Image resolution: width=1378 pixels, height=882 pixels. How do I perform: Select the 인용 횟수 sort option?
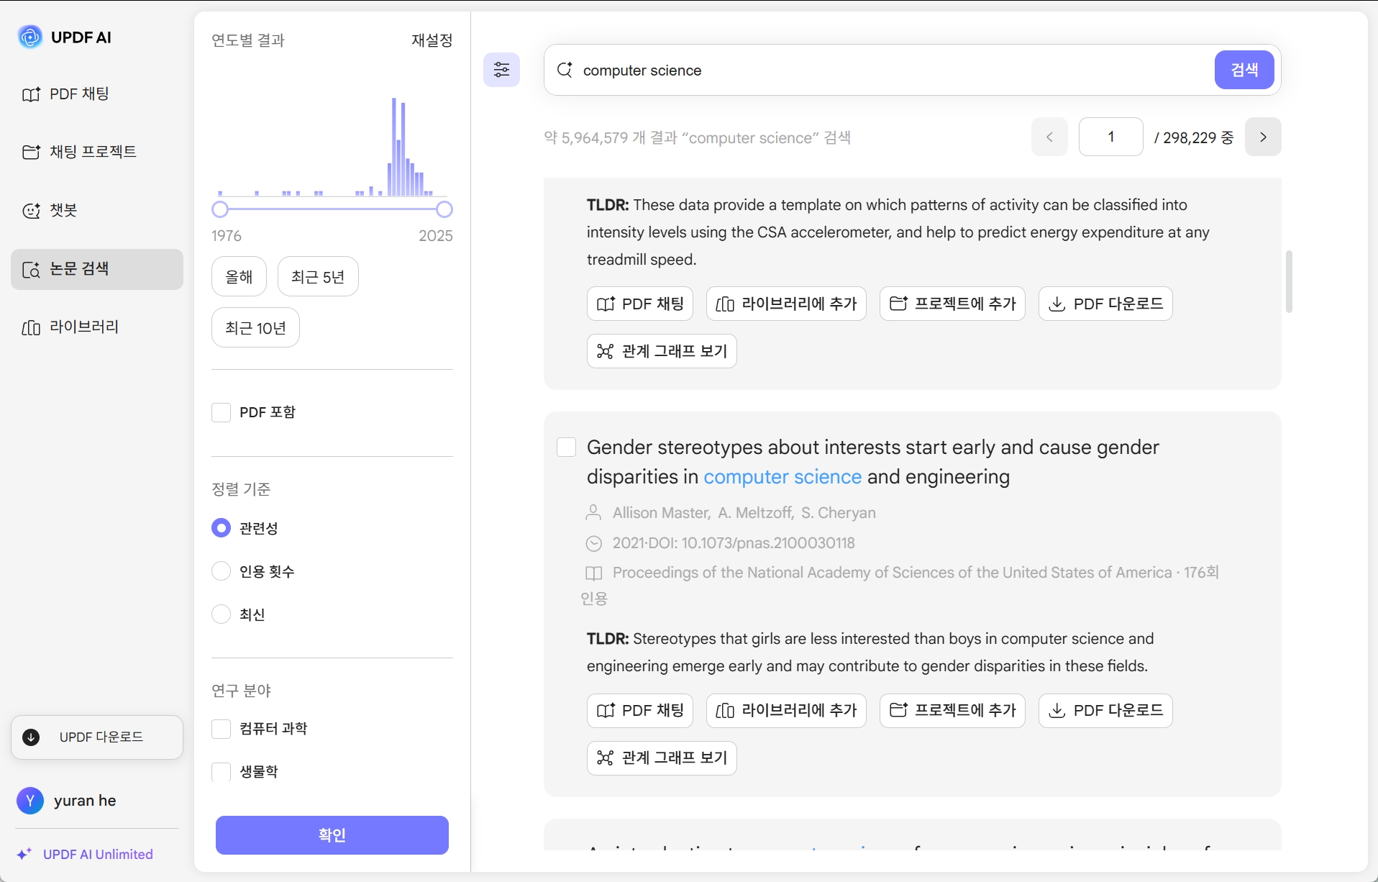tap(221, 571)
